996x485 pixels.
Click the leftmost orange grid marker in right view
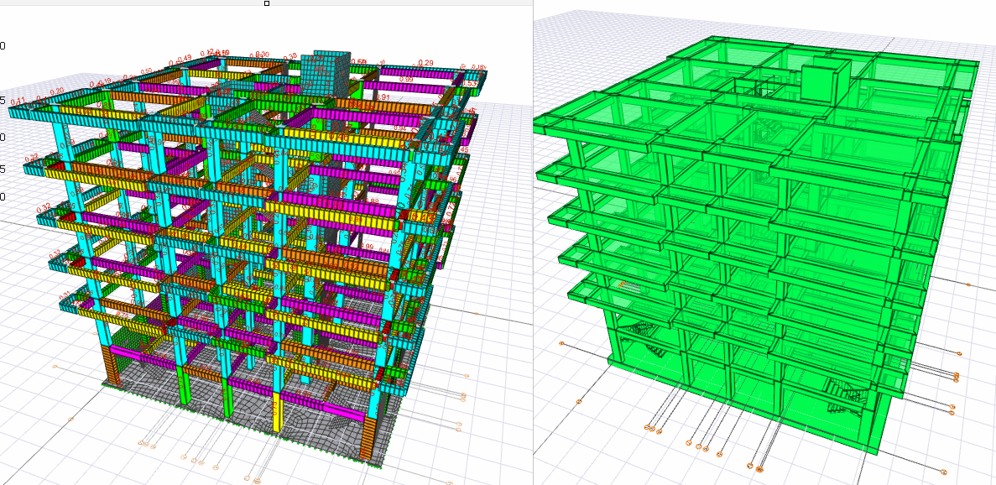(x=561, y=343)
